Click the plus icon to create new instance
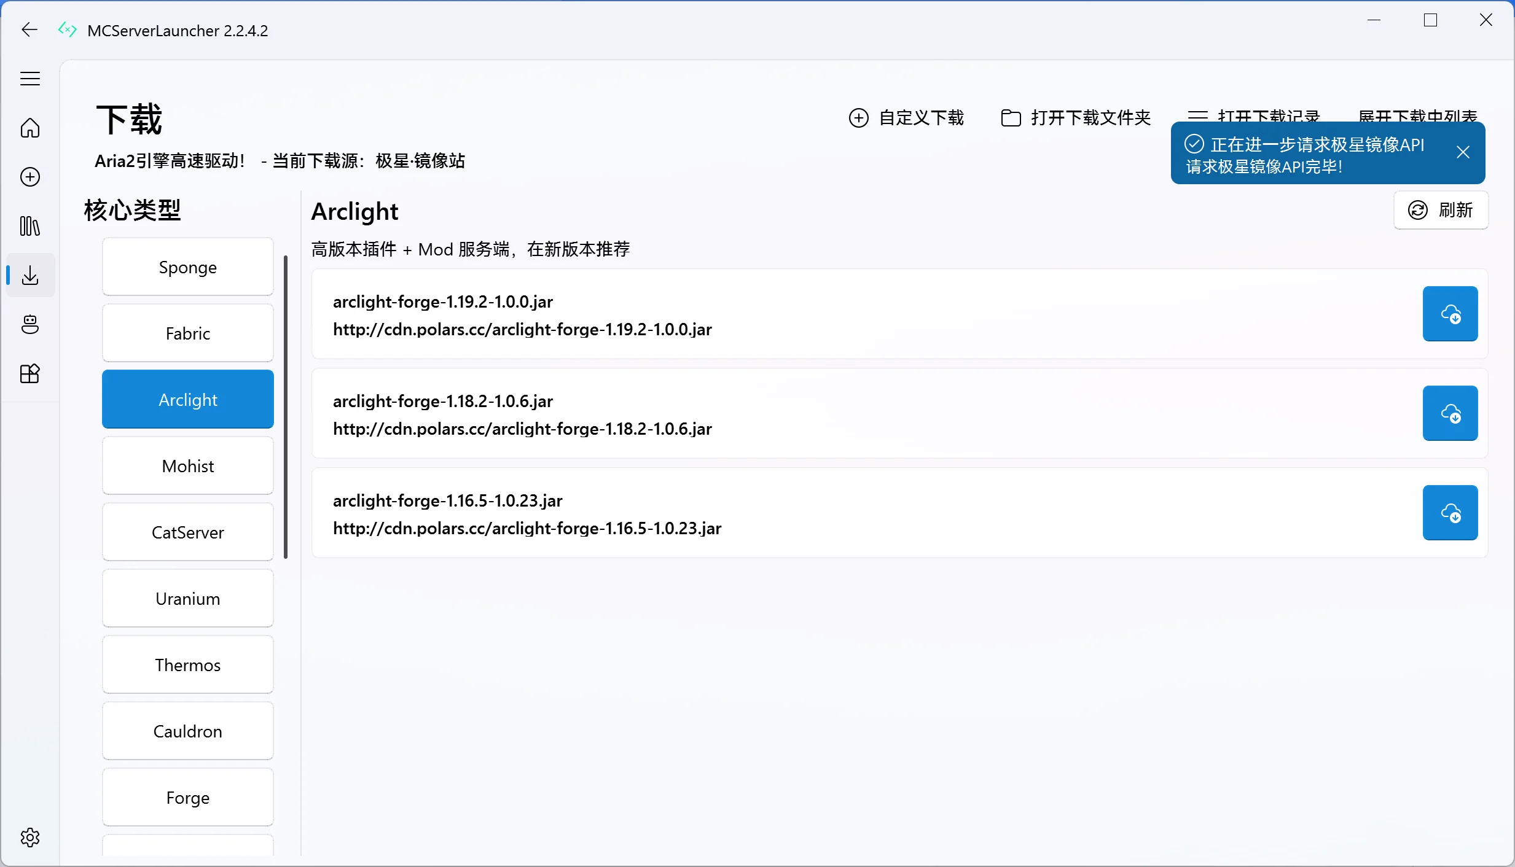Screen dimensions: 1515x867 [29, 177]
